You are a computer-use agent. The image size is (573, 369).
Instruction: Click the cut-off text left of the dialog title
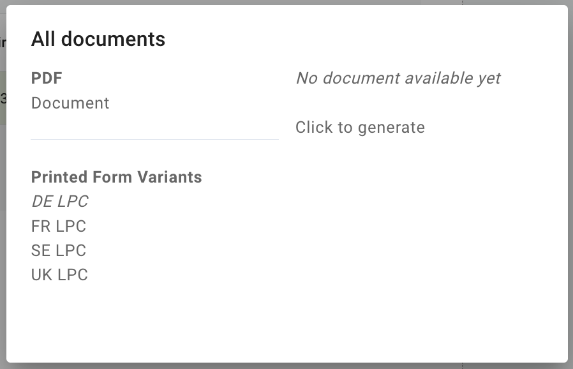(3, 43)
